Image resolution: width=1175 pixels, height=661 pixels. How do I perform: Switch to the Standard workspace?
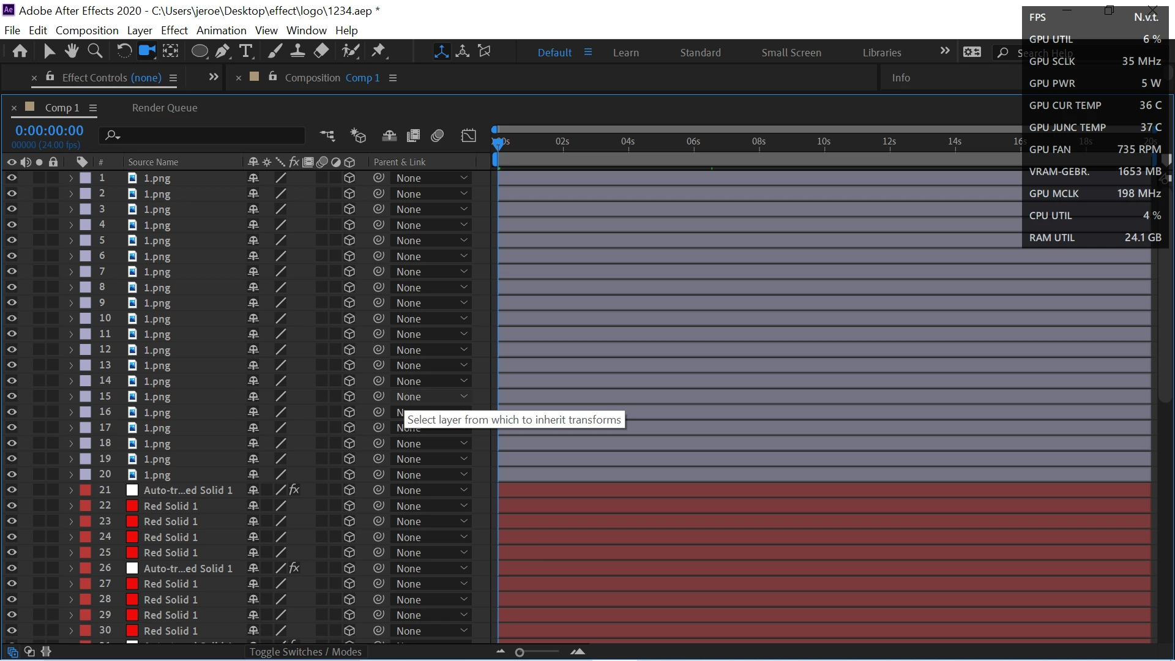pos(700,53)
